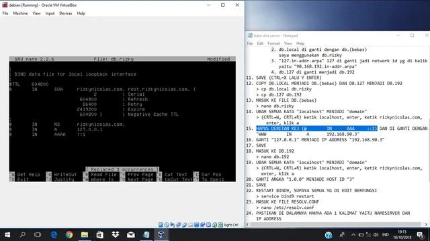
Task: Click the 'Cut Text' shortcut label in nano
Action: pos(176,174)
